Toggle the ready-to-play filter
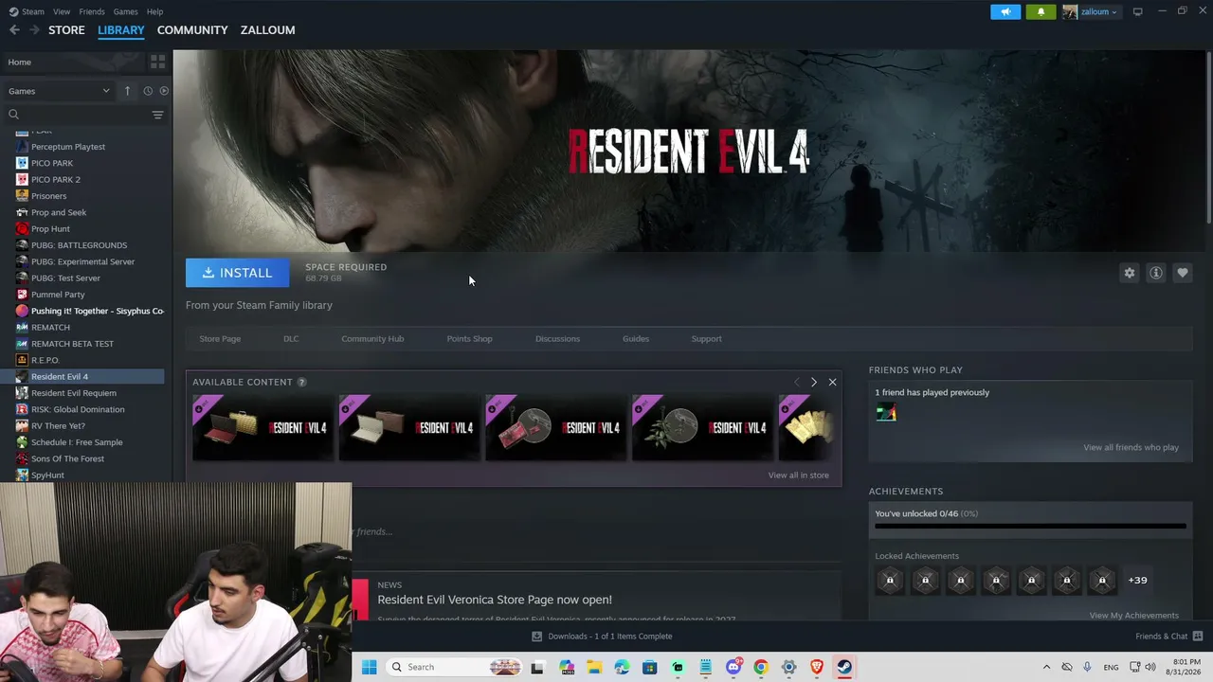 164,91
